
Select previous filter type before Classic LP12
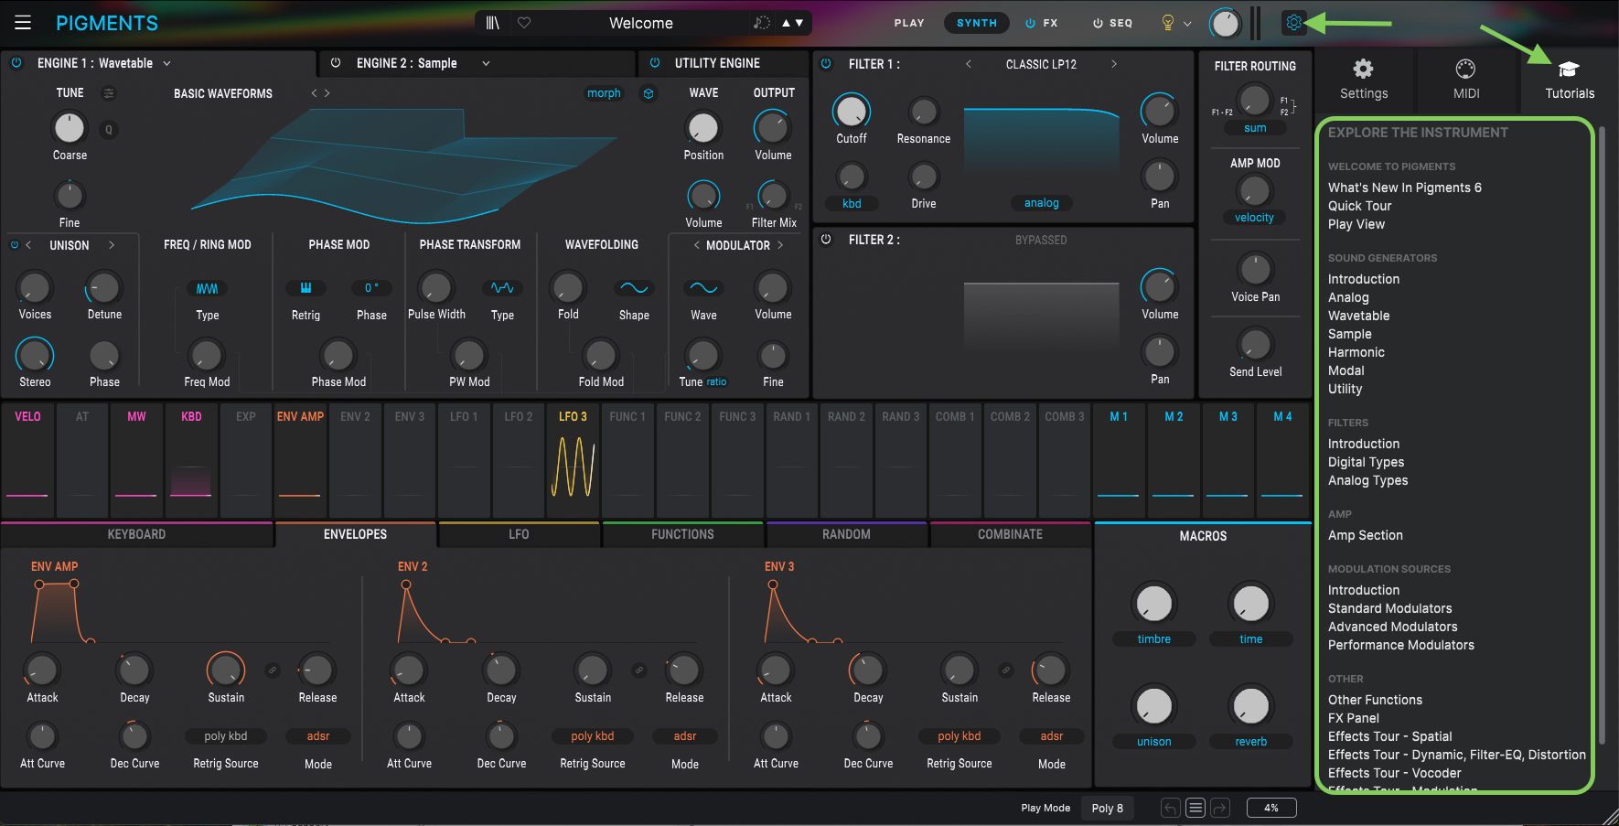click(969, 64)
